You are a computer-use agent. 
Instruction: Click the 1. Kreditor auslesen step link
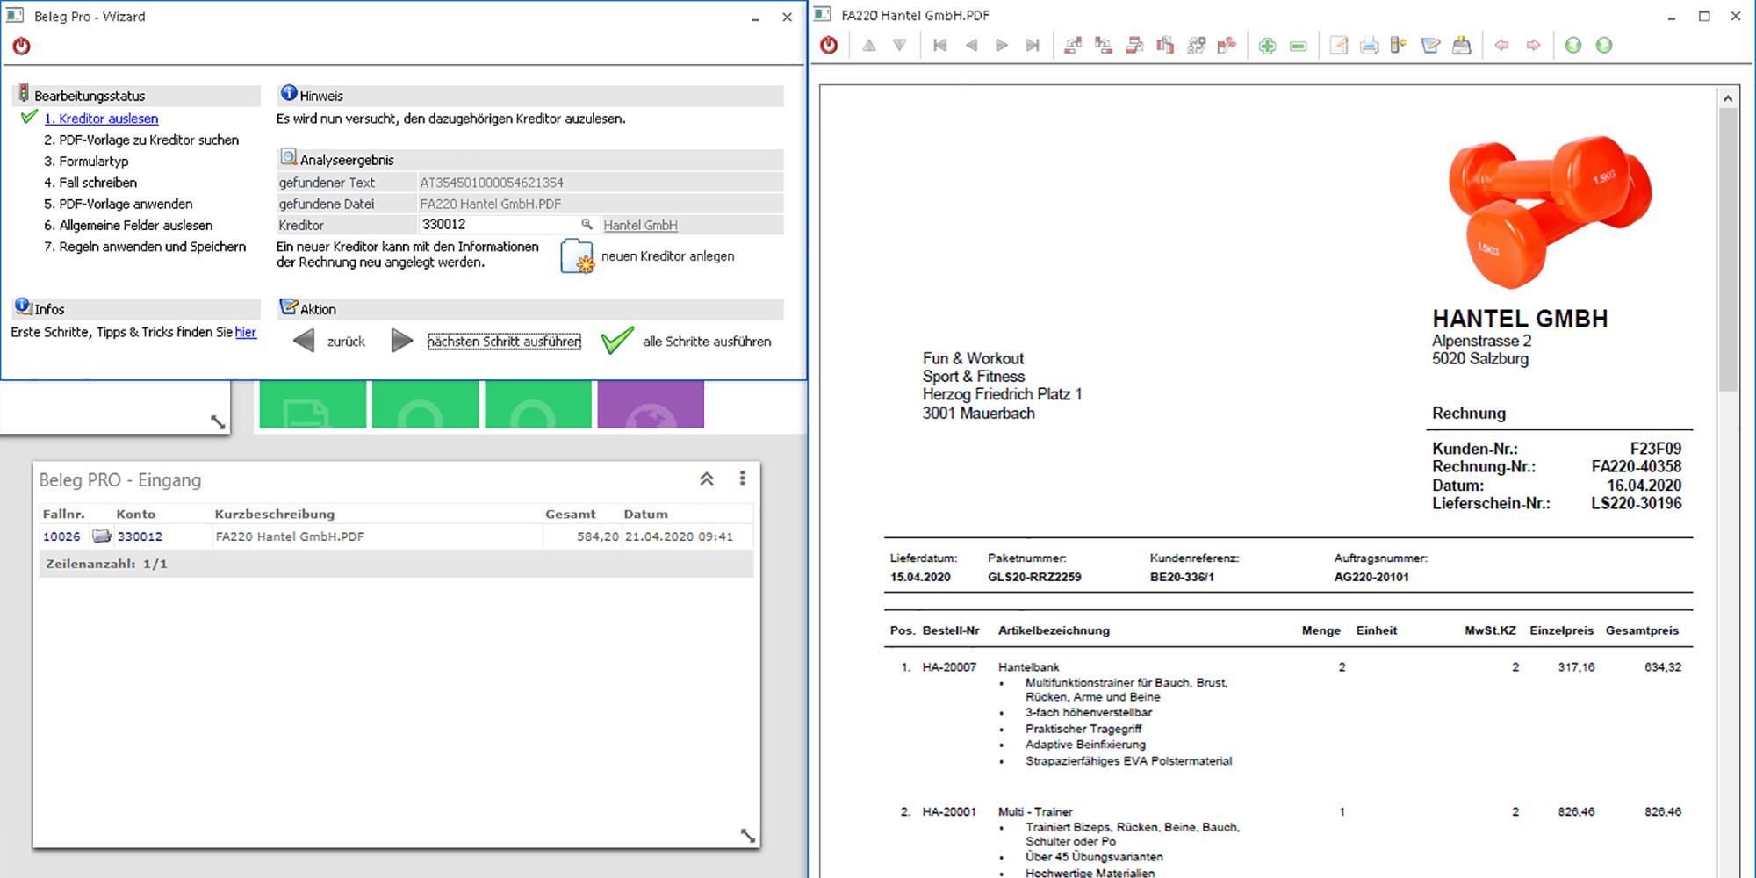tap(101, 119)
